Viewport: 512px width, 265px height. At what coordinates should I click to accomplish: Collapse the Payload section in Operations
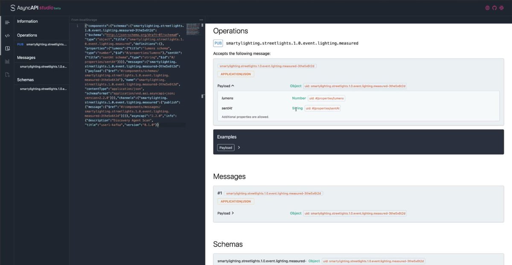226,86
